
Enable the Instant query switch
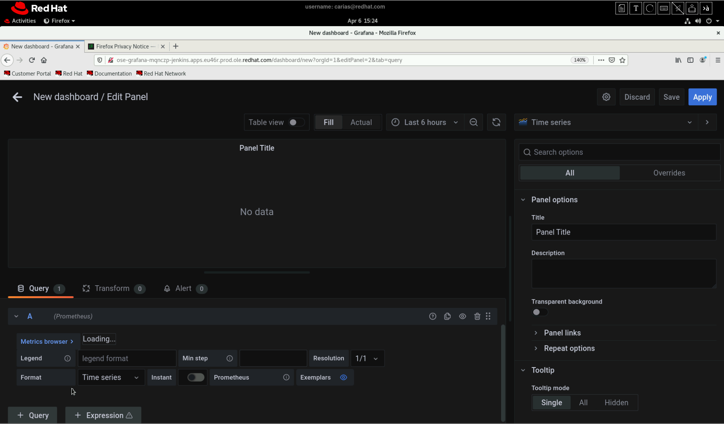(195, 377)
